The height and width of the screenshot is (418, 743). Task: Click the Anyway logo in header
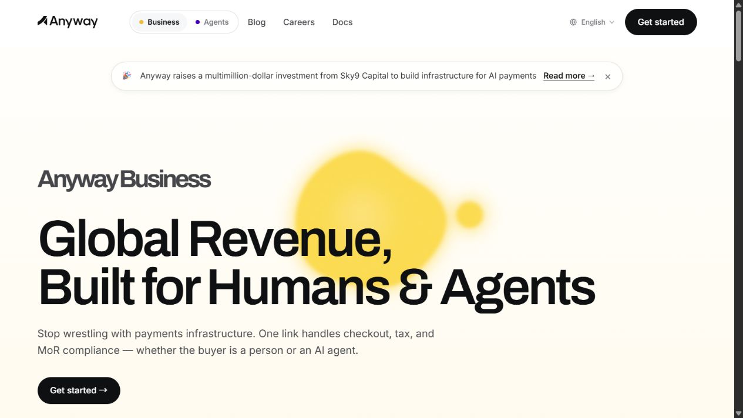pyautogui.click(x=68, y=22)
